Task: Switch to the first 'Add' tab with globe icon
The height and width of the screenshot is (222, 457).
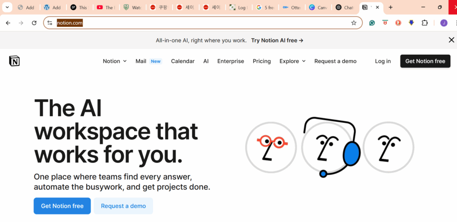Action: coord(26,8)
